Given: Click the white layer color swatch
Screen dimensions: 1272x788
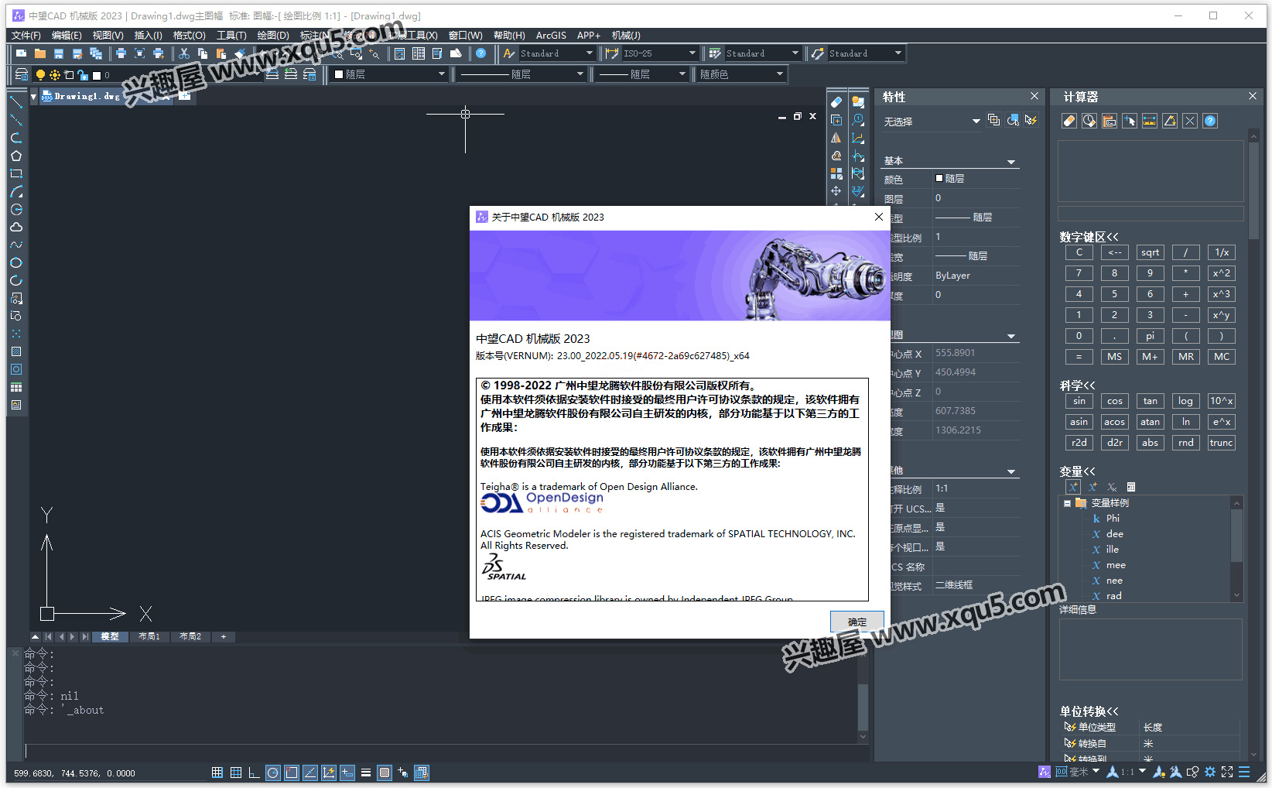Looking at the screenshot, I should click(x=97, y=75).
